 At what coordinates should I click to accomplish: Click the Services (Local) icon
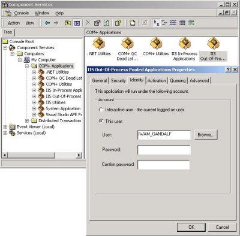pyautogui.click(x=12, y=133)
